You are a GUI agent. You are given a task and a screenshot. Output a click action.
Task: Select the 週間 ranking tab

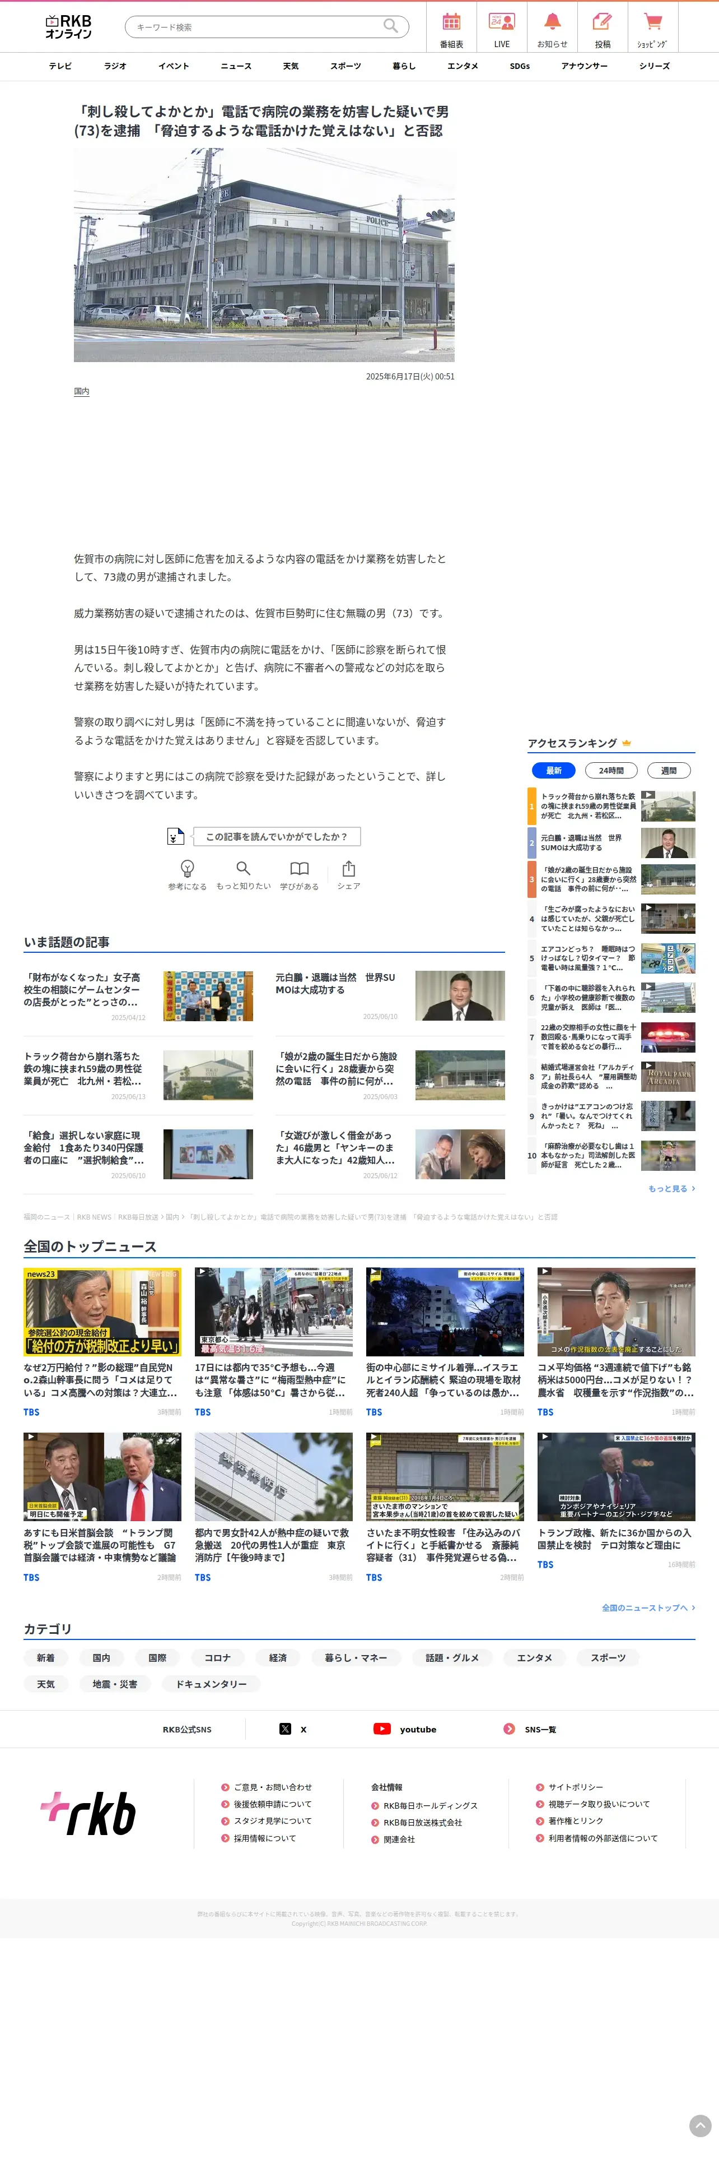(669, 770)
